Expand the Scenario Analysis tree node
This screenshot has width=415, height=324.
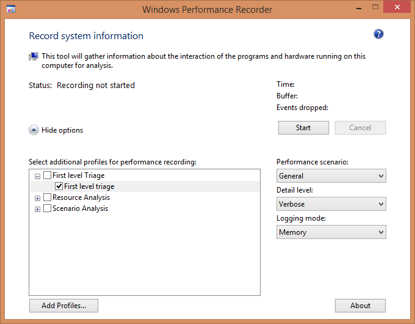tap(37, 209)
